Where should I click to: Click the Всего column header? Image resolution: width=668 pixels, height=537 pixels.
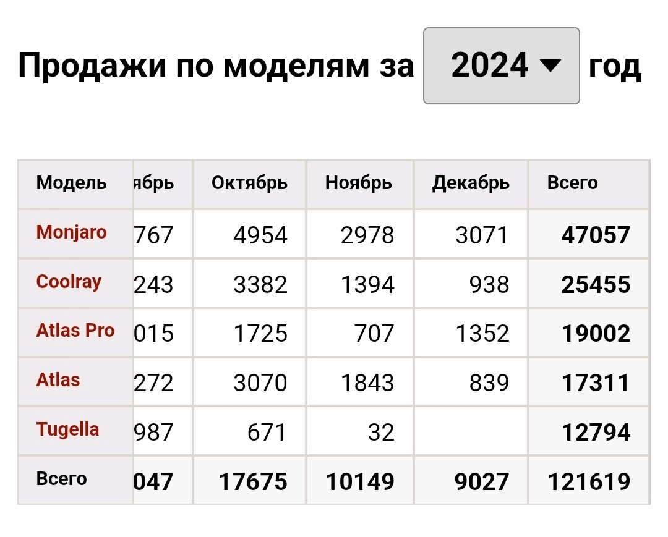[573, 183]
